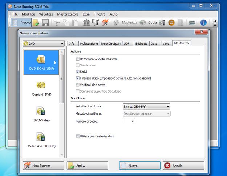Open the DVD disc type dropdown

[44, 43]
